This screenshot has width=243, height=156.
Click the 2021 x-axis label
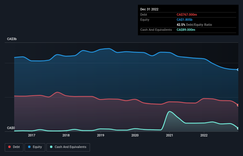(x=170, y=135)
